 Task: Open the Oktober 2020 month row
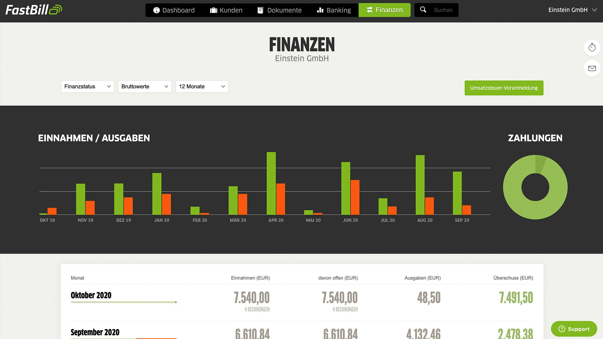91,295
